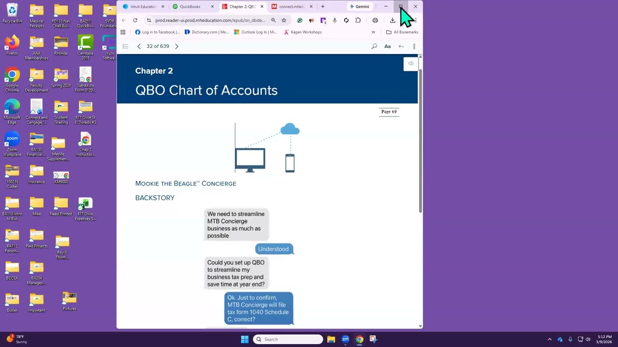Image resolution: width=618 pixels, height=347 pixels.
Task: Open the eBook table of contents list icon
Action: tap(126, 46)
